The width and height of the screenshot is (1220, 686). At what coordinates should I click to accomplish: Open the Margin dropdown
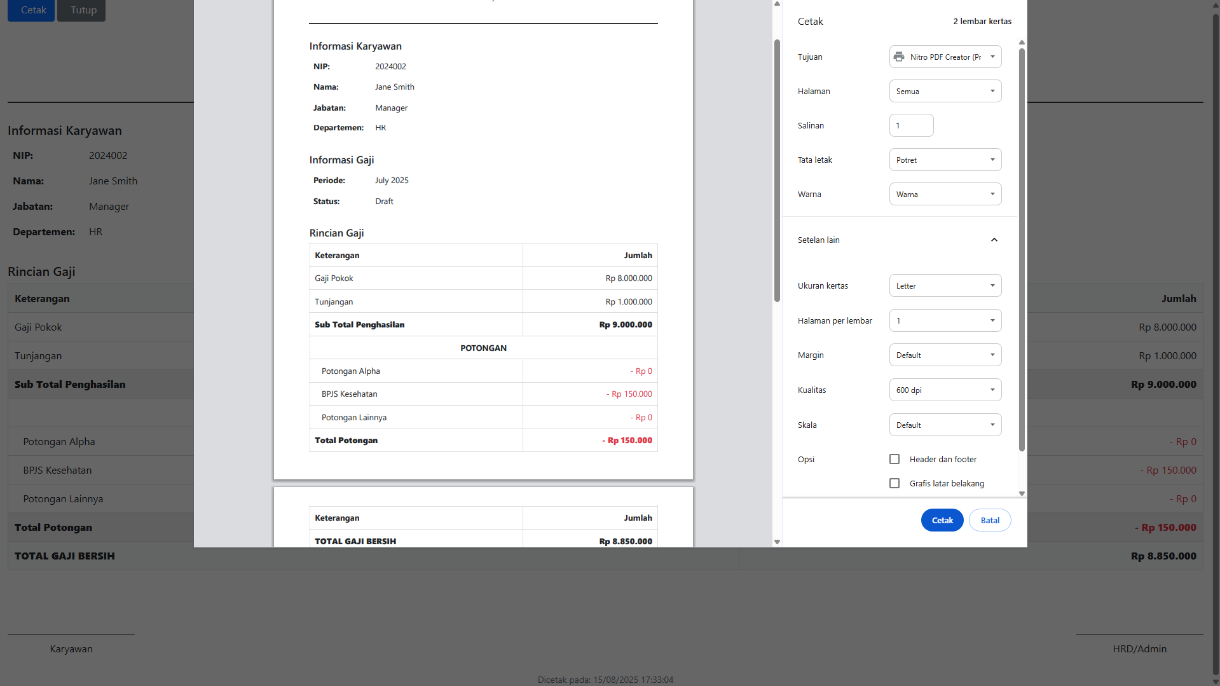pyautogui.click(x=945, y=355)
